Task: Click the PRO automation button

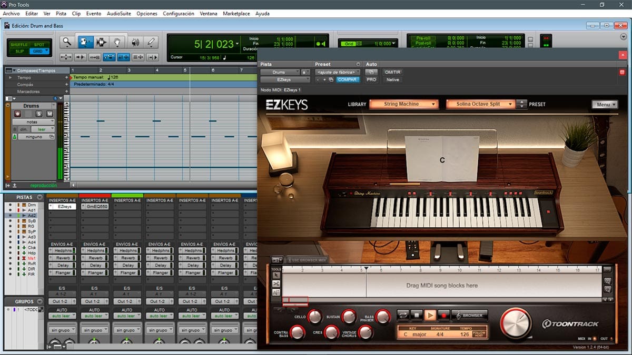Action: [x=371, y=79]
